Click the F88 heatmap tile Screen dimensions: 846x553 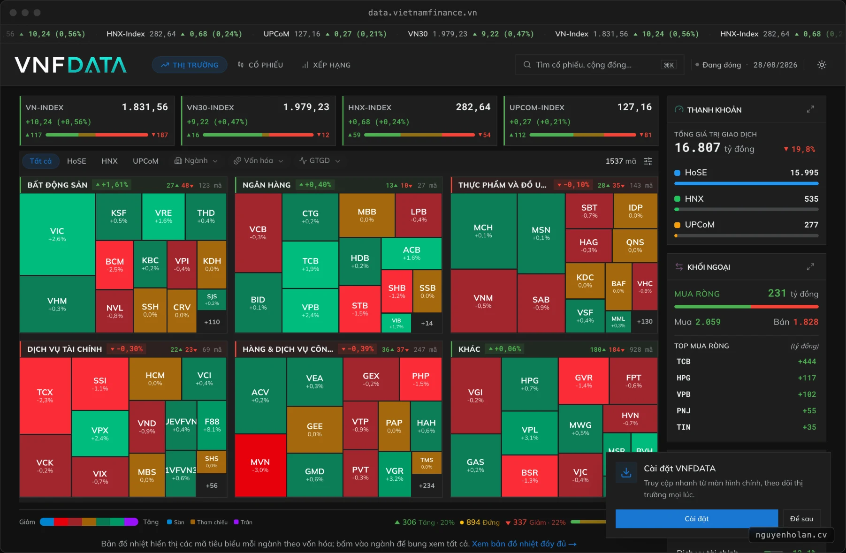tap(212, 425)
